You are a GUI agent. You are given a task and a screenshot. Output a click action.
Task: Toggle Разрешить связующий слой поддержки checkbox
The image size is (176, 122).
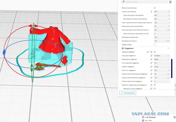155,85
